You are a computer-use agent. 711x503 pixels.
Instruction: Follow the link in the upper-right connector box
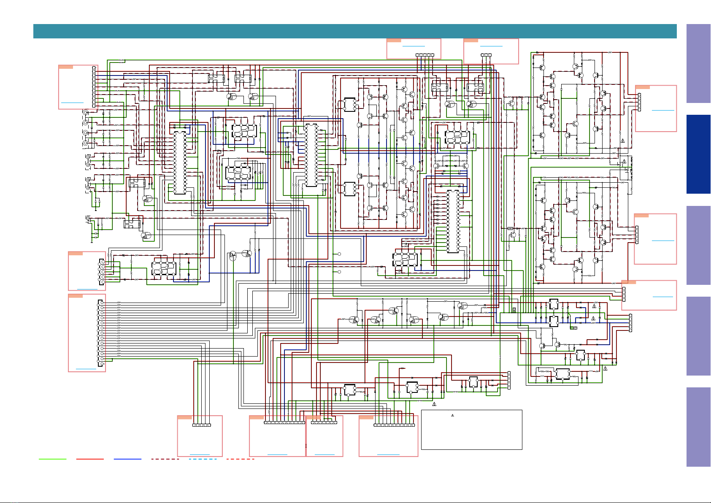[x=663, y=110]
